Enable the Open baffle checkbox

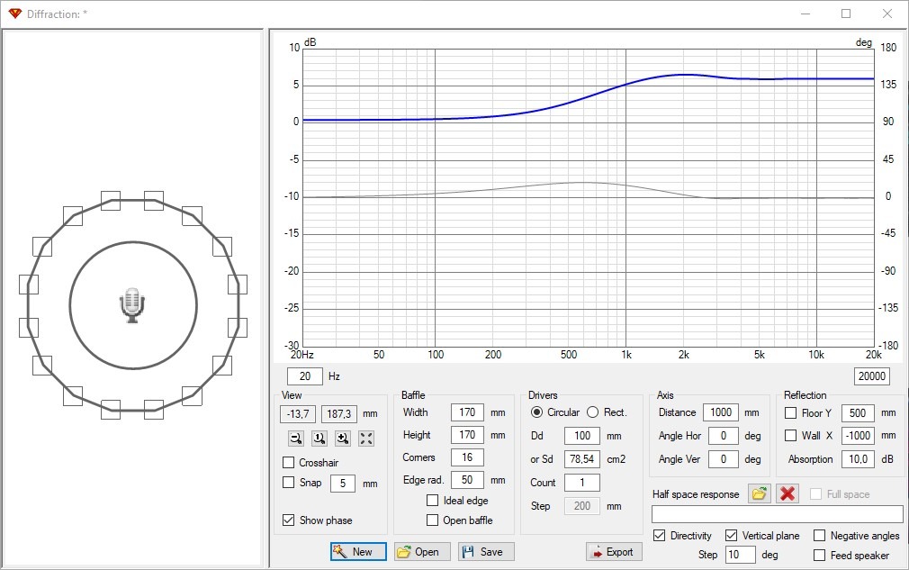pos(433,520)
